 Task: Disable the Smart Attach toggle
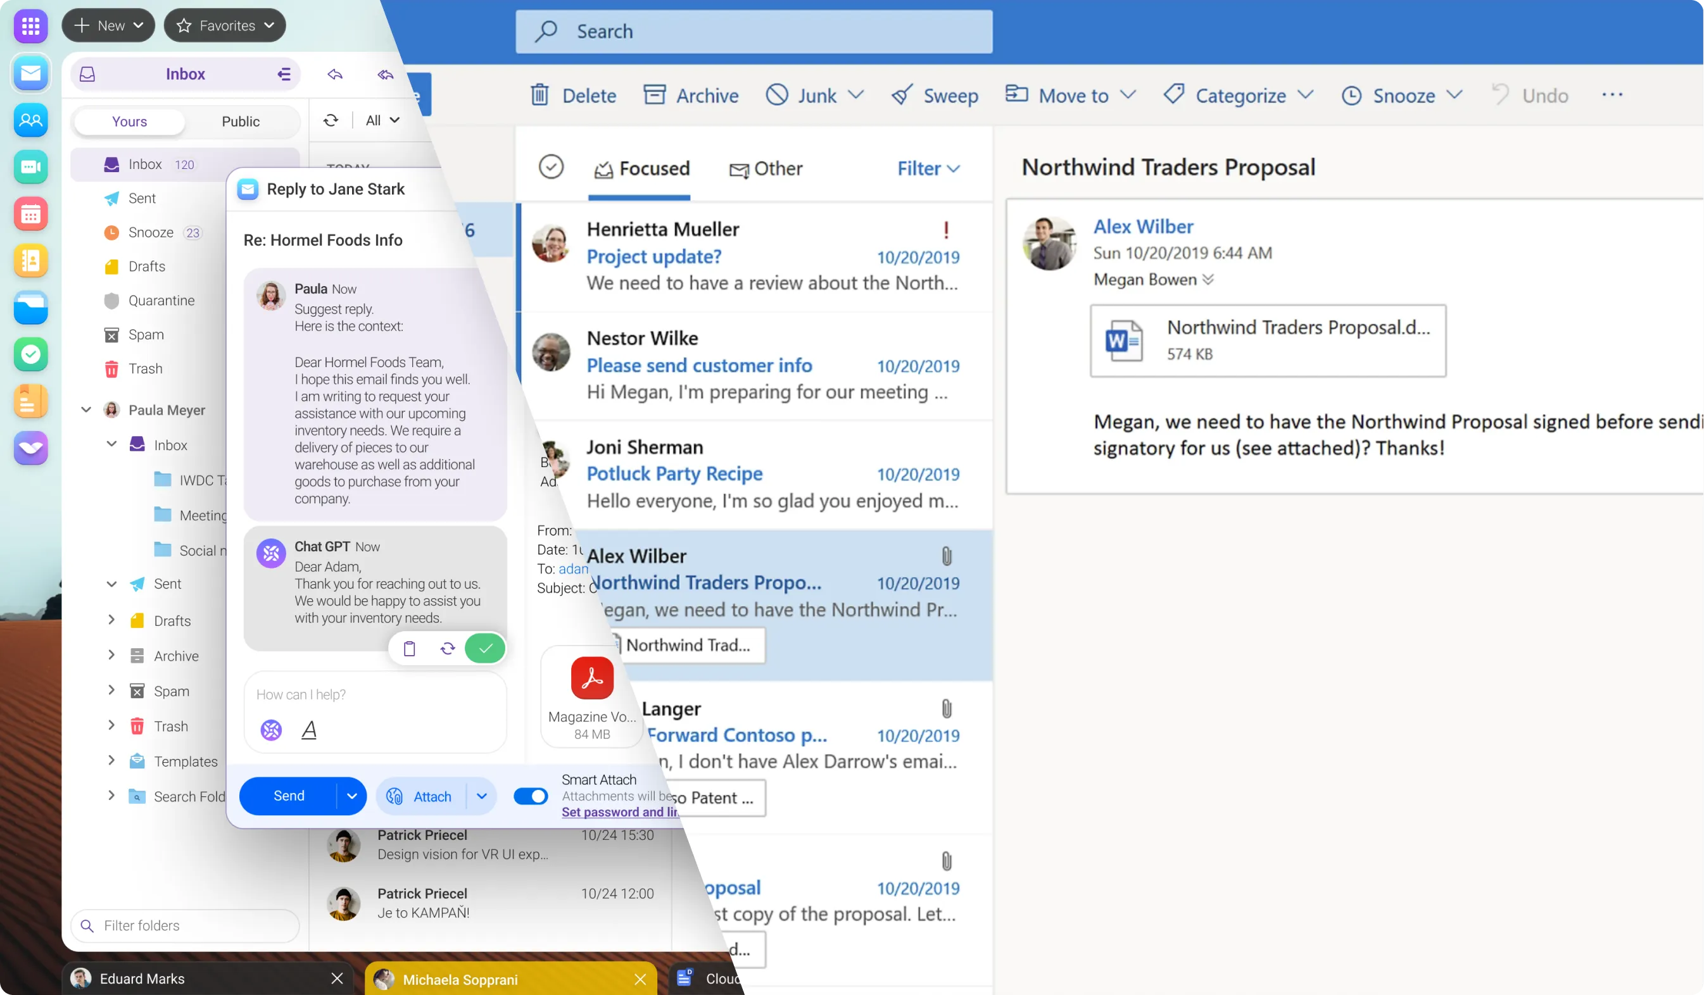[x=531, y=796]
